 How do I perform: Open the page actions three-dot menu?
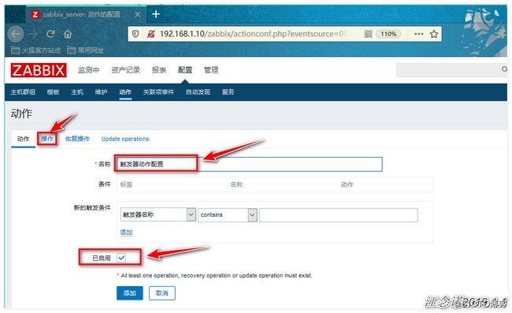(418, 34)
